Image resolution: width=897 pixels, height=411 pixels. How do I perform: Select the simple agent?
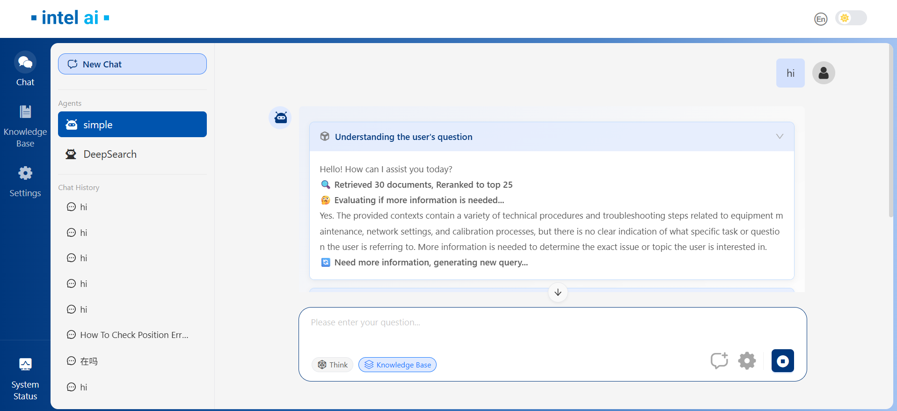[132, 125]
